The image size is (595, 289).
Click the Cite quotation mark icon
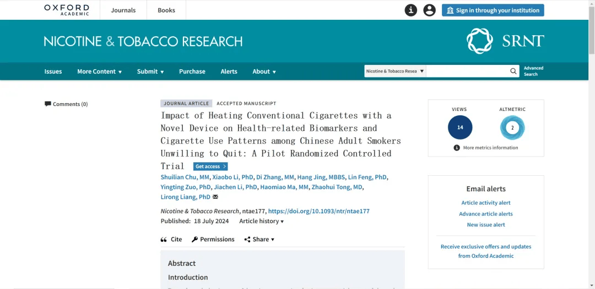164,240
